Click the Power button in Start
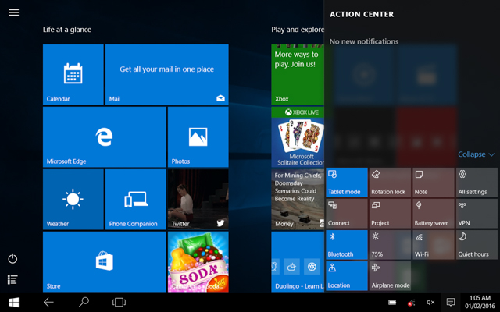 (12, 258)
